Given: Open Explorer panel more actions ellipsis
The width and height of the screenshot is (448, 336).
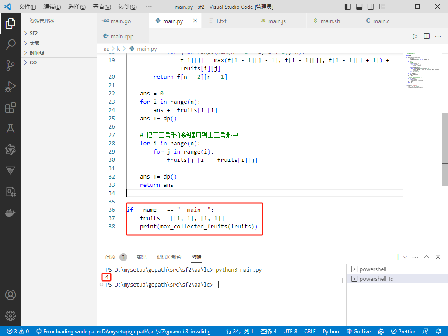Looking at the screenshot, I should [x=87, y=21].
